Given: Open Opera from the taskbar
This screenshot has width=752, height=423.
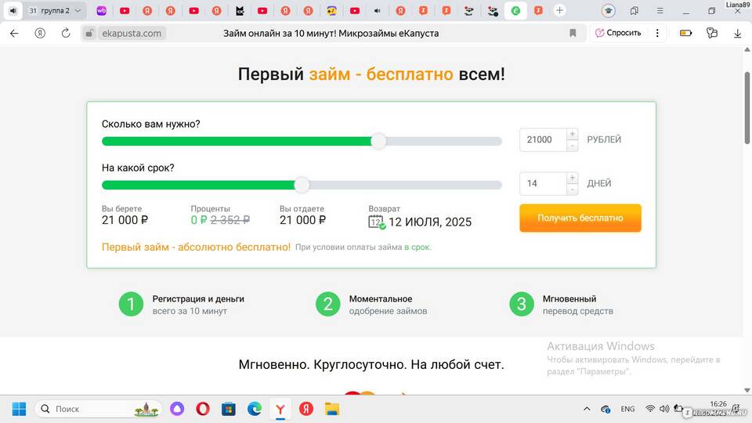Looking at the screenshot, I should point(203,409).
